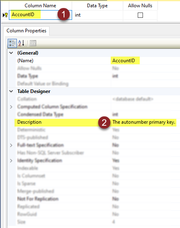Select the int data type cell
Screen dimensions: 180x228
[x=97, y=15]
